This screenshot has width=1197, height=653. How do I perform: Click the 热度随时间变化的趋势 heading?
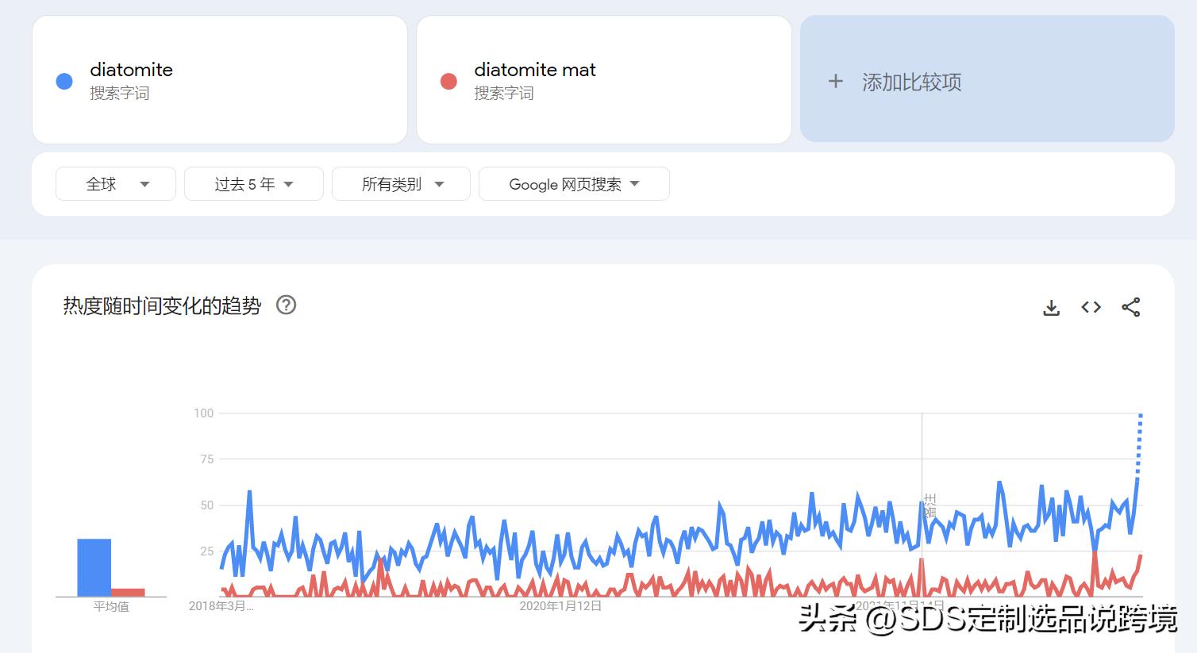tap(162, 305)
